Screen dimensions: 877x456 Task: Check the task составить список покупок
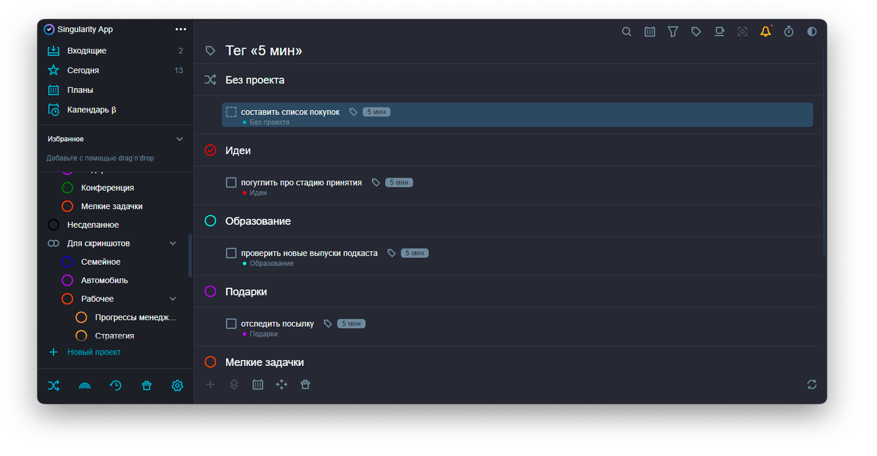pos(231,112)
